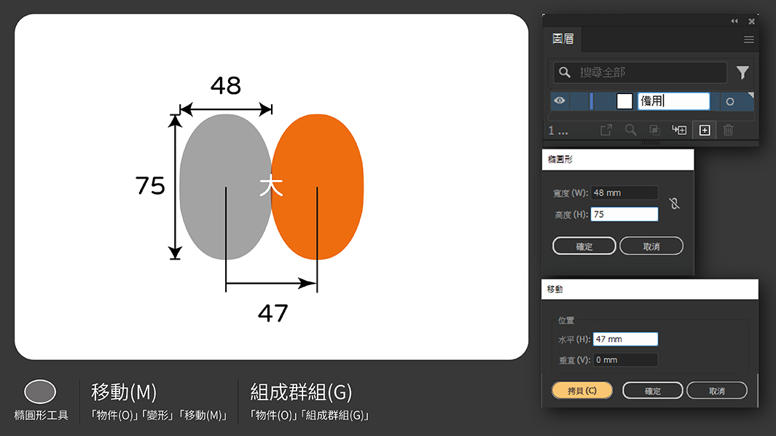Toggle visibility eye of 備用 layer
The height and width of the screenshot is (436, 776).
(x=560, y=101)
